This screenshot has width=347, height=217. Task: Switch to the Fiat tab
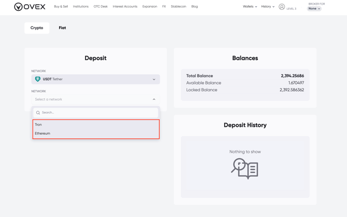[62, 28]
